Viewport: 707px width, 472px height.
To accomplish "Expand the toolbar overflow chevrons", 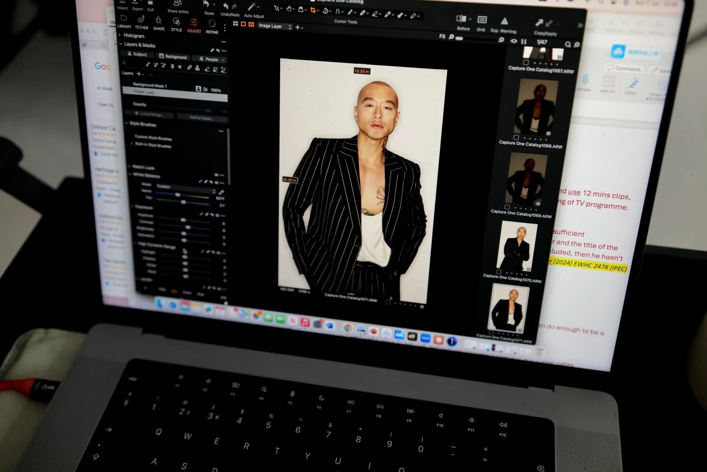I will (580, 25).
